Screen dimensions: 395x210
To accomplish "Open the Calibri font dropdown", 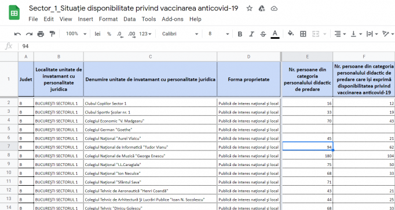I will pos(180,34).
